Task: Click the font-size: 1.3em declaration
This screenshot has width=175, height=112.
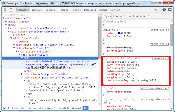Action: click(x=120, y=36)
